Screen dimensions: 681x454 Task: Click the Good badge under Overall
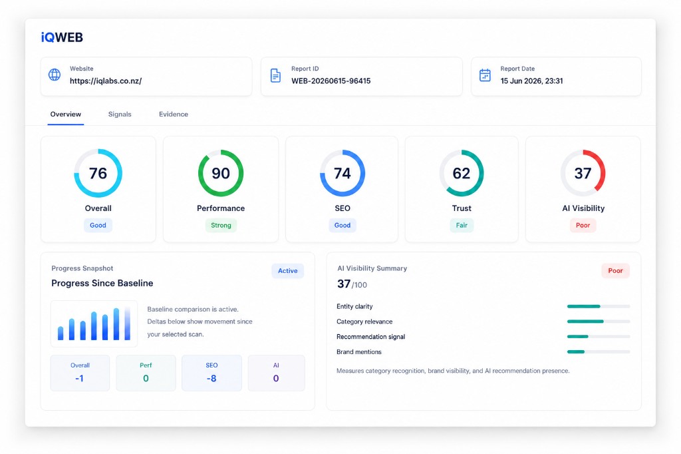(x=98, y=225)
